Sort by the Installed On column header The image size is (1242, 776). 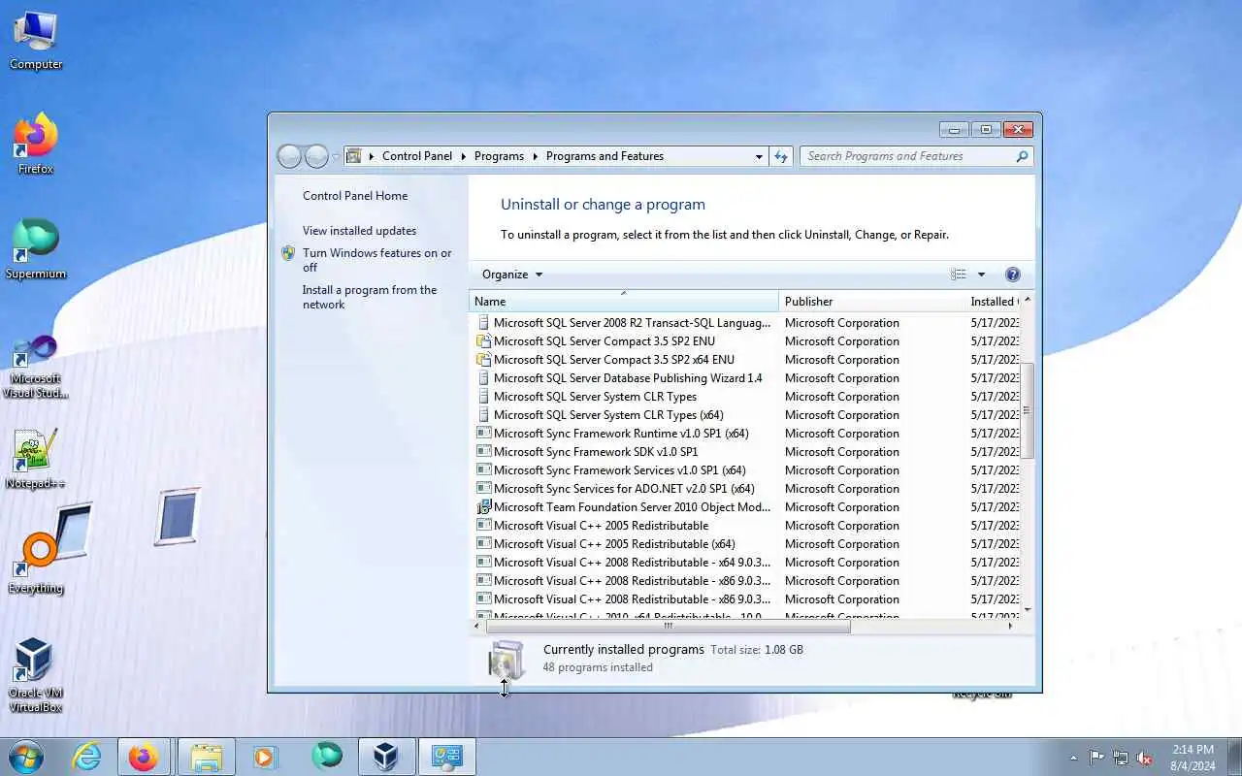994,302
